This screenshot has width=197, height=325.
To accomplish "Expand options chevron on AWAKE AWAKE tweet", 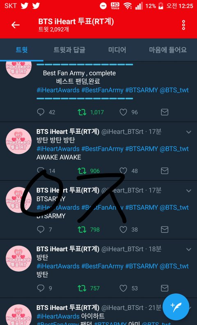I will tap(188, 132).
